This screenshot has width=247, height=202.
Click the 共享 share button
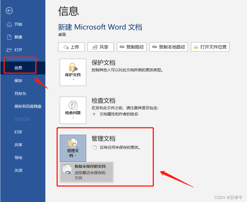[x=101, y=47]
